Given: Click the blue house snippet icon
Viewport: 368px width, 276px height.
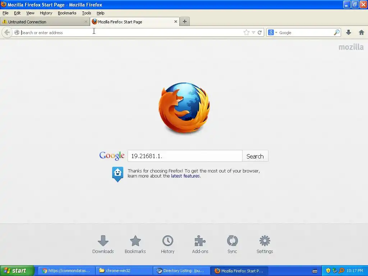Looking at the screenshot, I should [118, 174].
